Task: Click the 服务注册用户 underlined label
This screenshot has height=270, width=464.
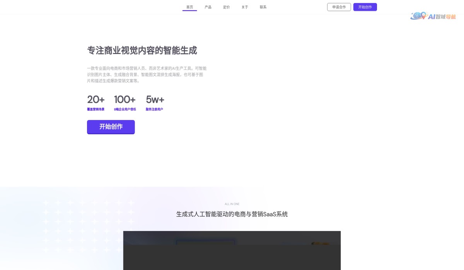Action: pyautogui.click(x=154, y=109)
